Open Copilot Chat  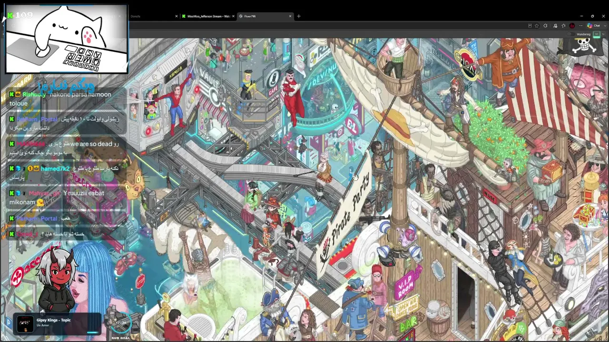point(594,26)
